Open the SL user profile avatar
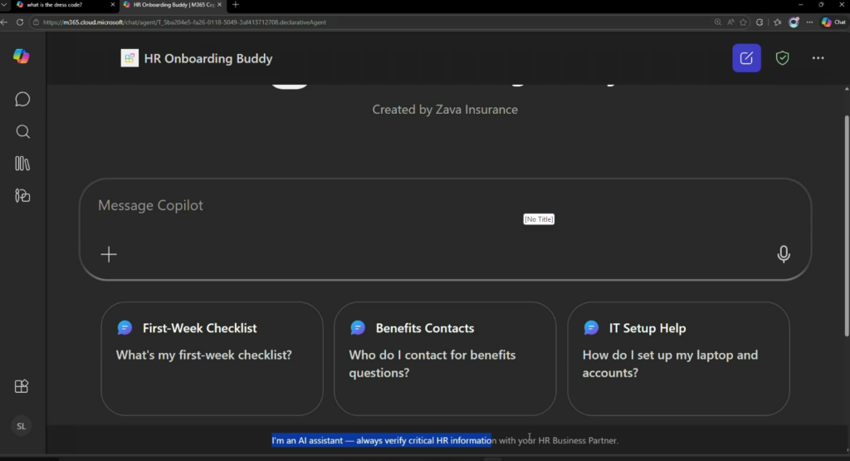850x461 pixels. point(22,426)
